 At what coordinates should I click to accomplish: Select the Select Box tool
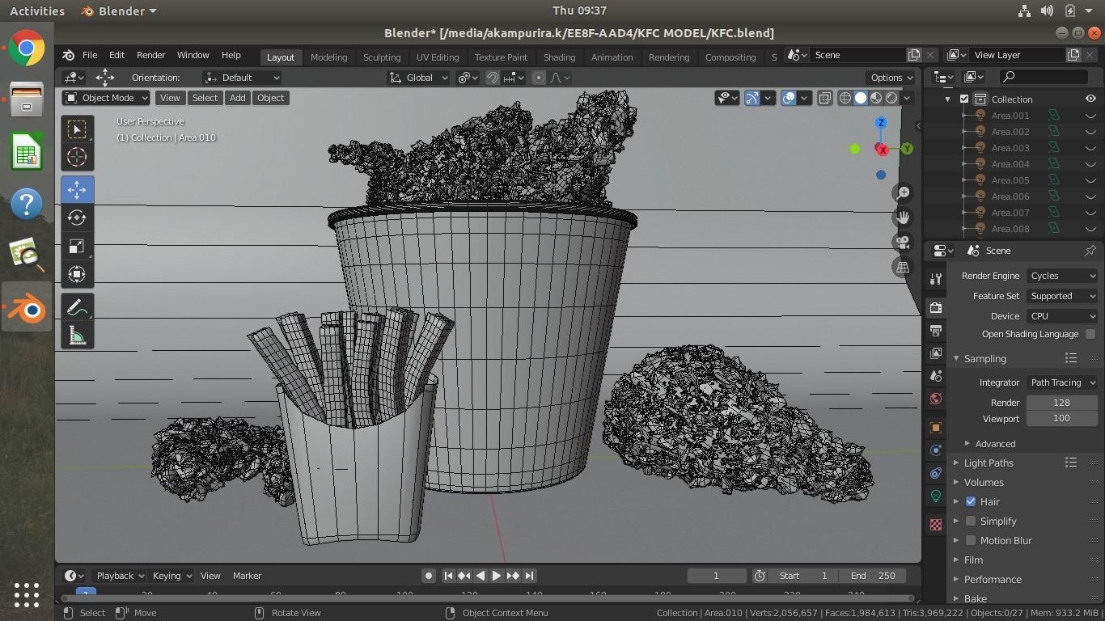pos(77,129)
